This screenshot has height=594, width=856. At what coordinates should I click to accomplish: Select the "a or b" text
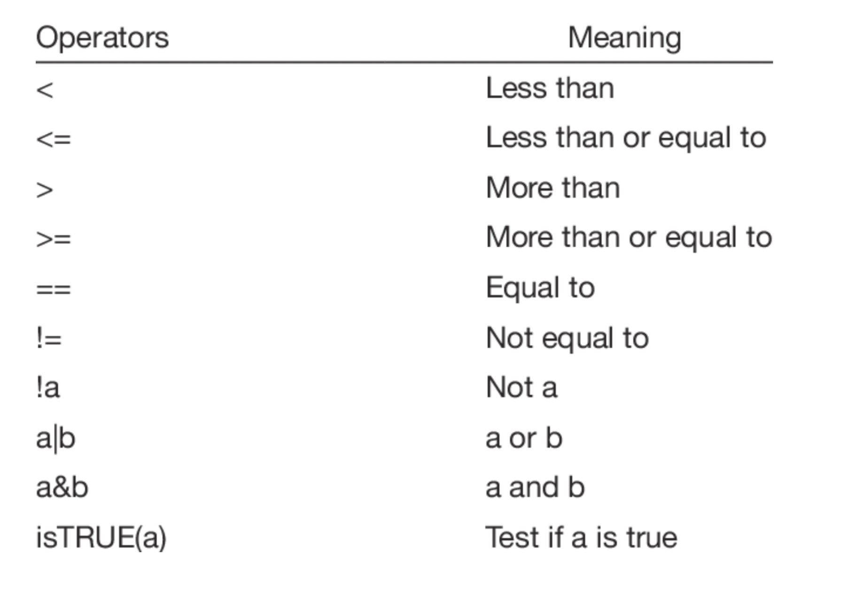point(523,438)
